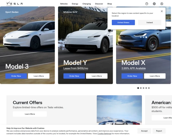Screen dimensions: 172x137
Task: Open the account profile icon
Action: [x=162, y=4]
